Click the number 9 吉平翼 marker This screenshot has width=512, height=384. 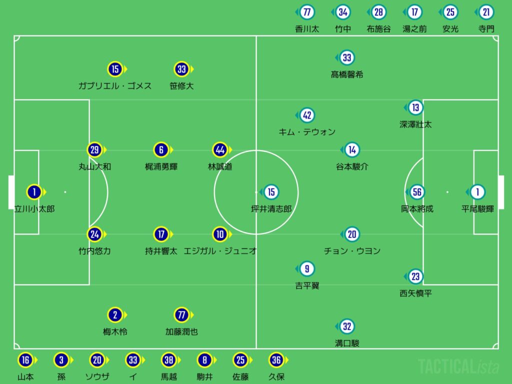coord(307,269)
